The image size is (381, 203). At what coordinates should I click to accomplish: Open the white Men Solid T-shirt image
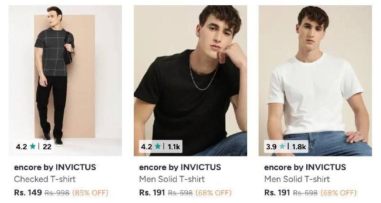[x=315, y=80]
